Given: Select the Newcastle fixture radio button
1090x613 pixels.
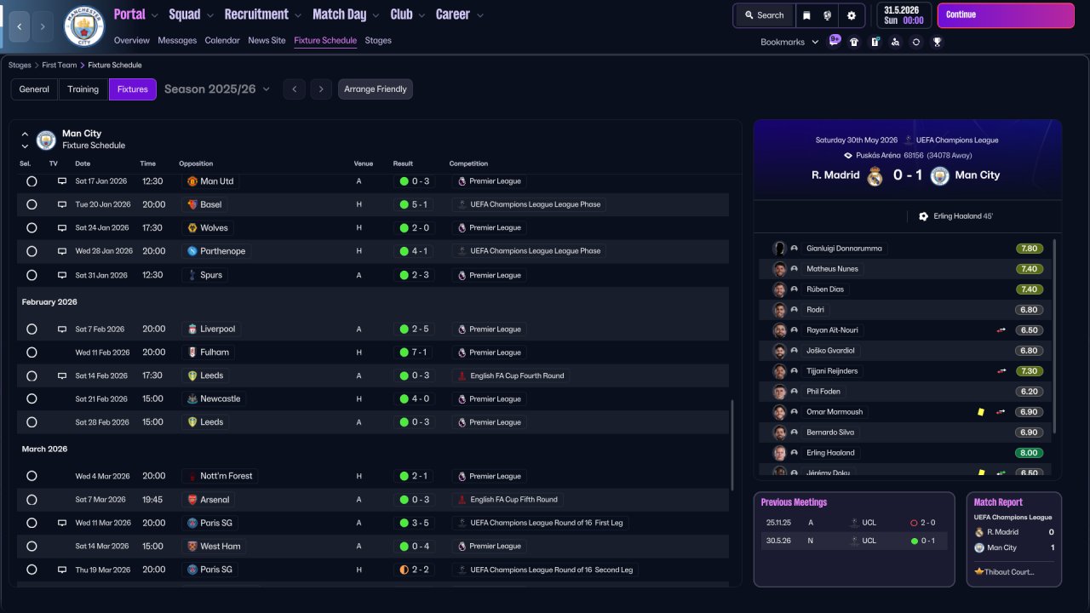Looking at the screenshot, I should click(32, 398).
